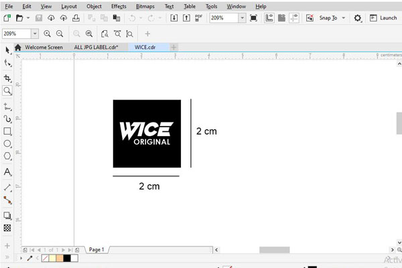Select the Crop tool
The image size is (402, 268).
point(7,78)
